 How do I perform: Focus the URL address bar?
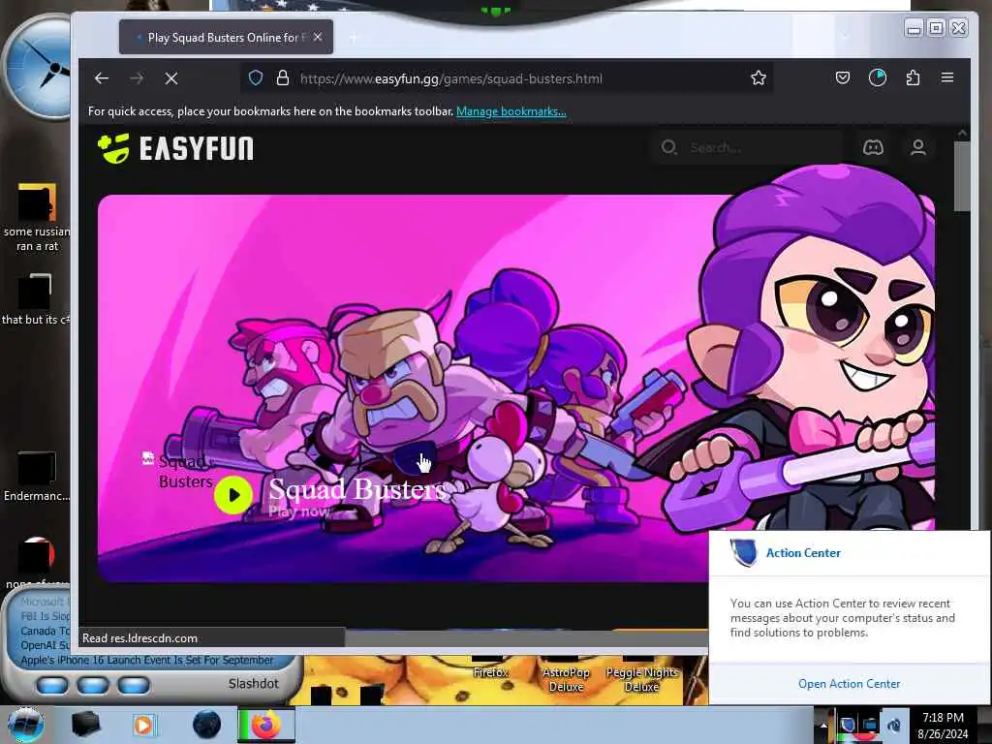pos(506,78)
